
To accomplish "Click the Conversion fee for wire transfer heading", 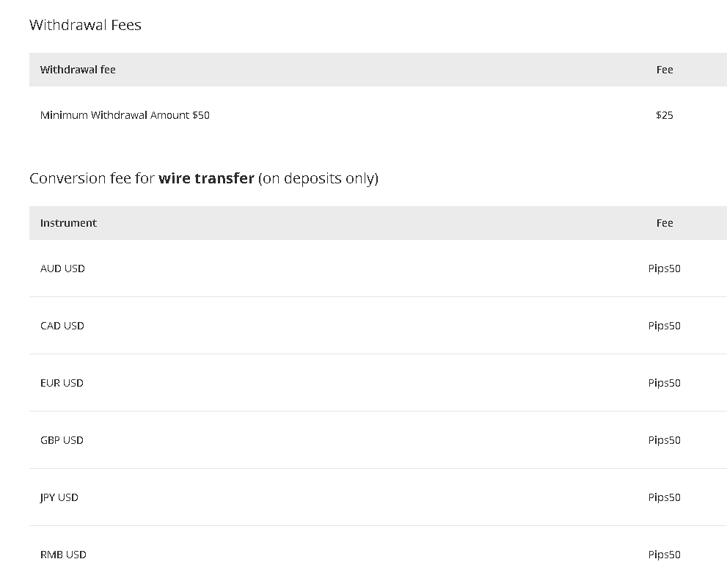I will [x=204, y=178].
